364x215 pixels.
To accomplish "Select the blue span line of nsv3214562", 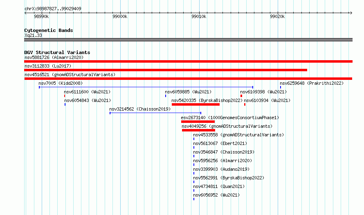I will 155,113.
